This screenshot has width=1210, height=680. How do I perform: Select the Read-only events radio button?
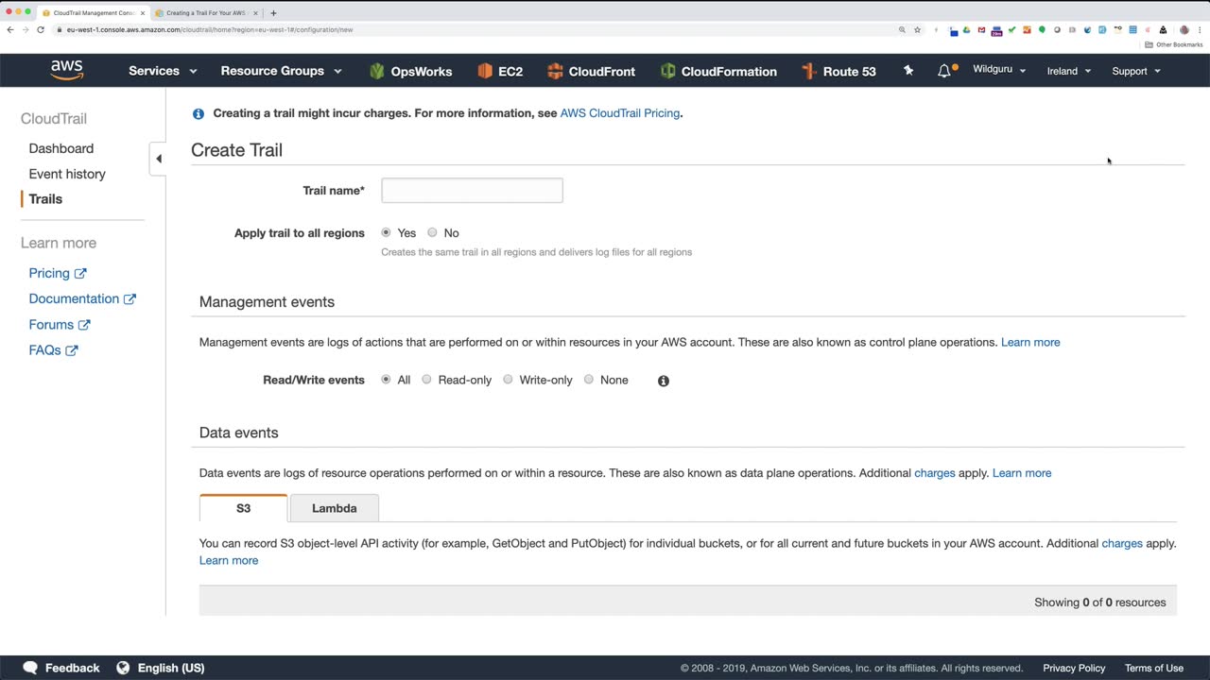click(x=426, y=380)
